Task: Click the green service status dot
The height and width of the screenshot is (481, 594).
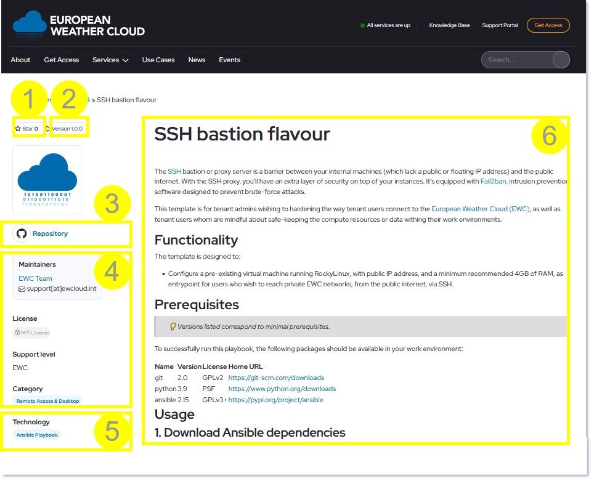Action: pyautogui.click(x=362, y=25)
